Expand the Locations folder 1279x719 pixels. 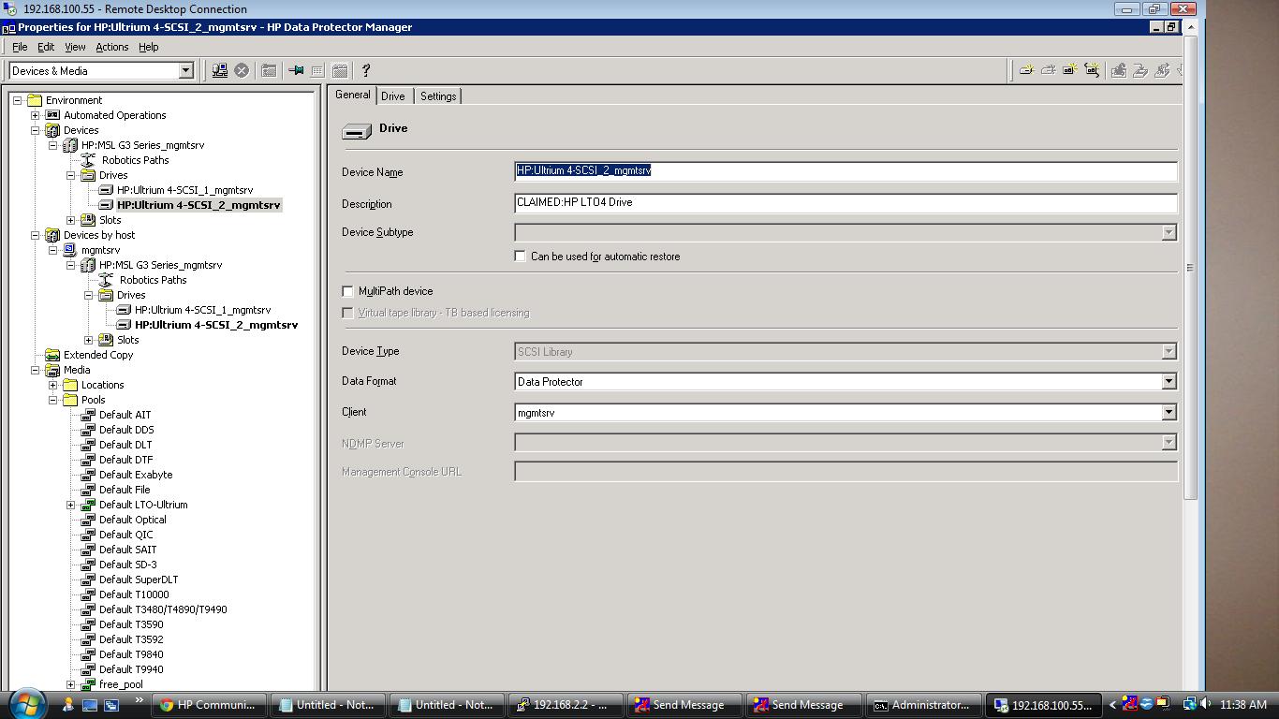52,385
